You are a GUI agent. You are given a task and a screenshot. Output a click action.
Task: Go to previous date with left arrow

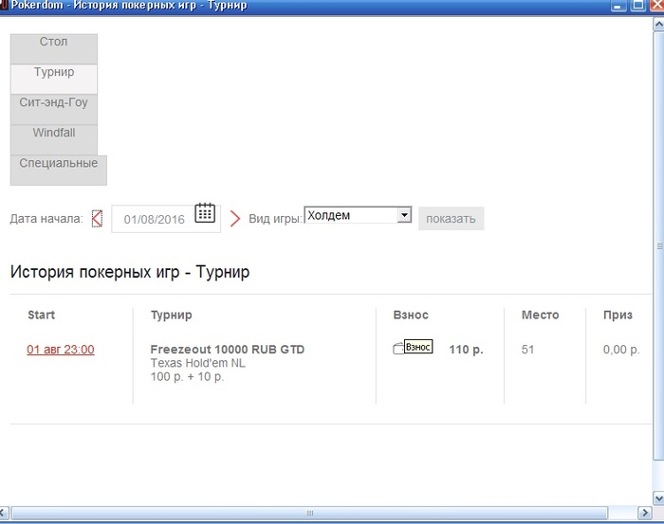click(x=97, y=219)
